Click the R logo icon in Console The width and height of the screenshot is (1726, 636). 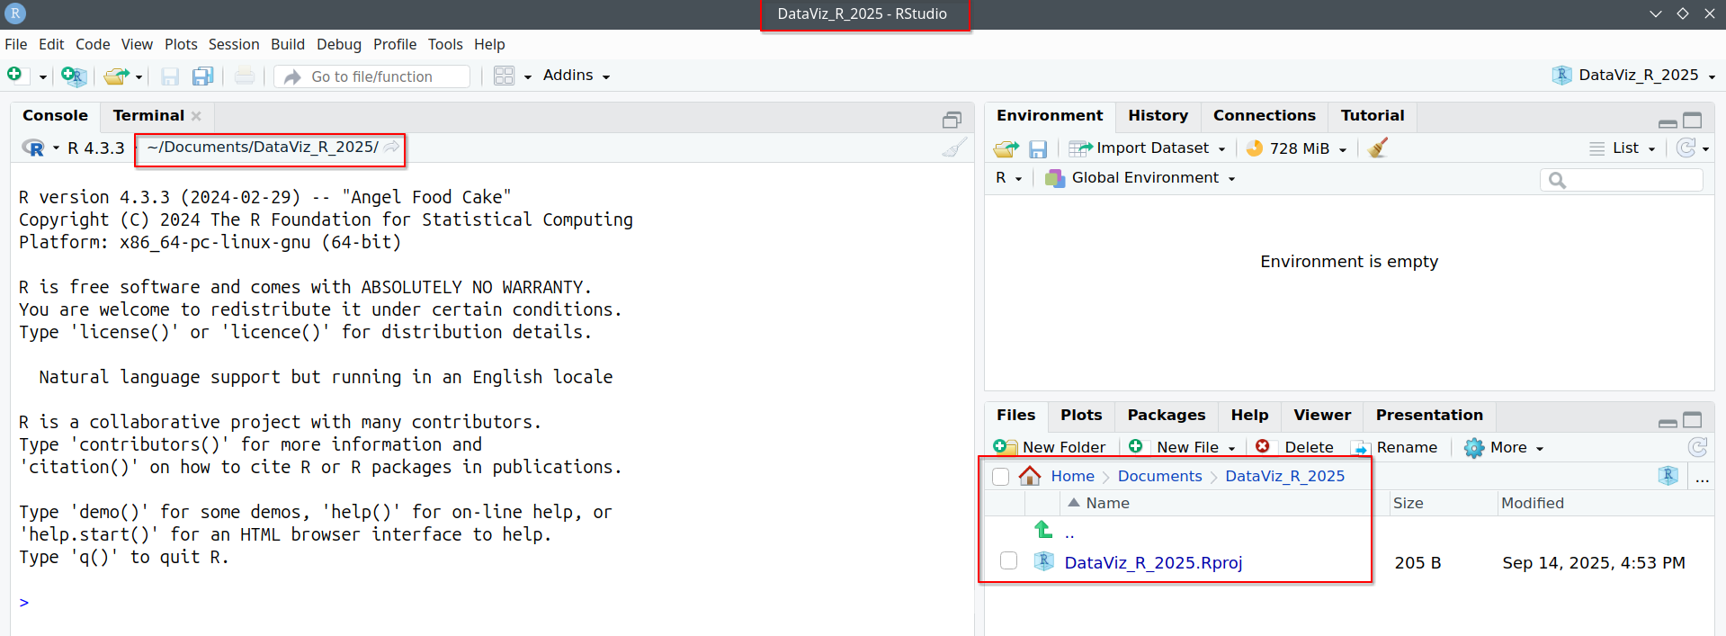click(33, 148)
